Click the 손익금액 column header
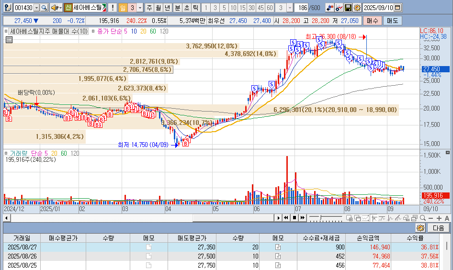The image size is (453, 270). [x=368, y=238]
